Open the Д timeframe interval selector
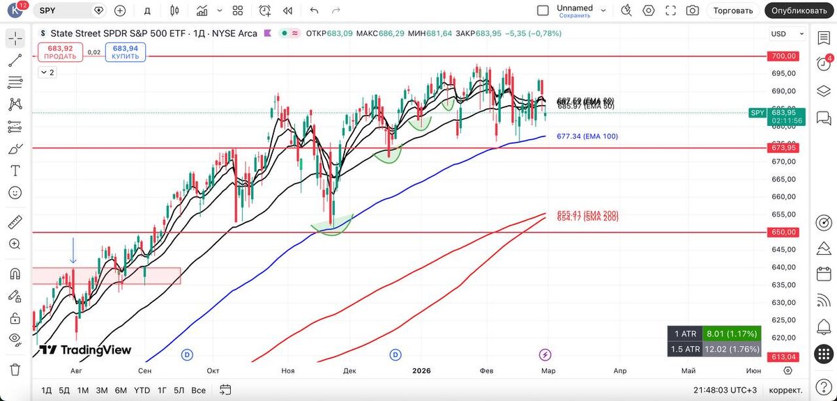The width and height of the screenshot is (837, 401). [x=147, y=10]
